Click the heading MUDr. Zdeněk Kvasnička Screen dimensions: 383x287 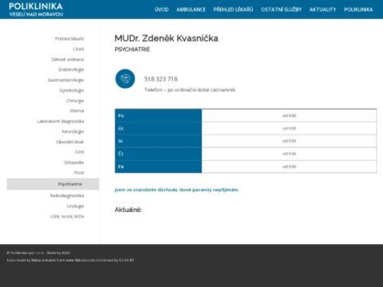pos(166,38)
